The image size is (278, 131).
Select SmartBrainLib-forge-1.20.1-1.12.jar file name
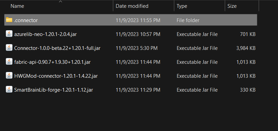pyautogui.click(x=54, y=90)
